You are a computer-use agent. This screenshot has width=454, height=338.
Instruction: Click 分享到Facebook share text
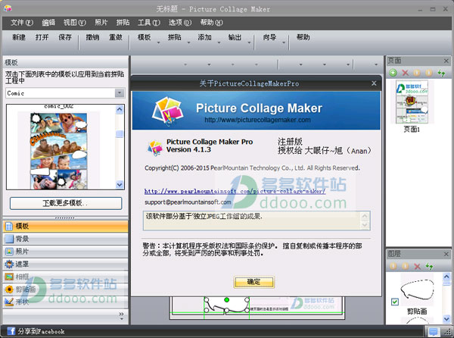coord(41,331)
